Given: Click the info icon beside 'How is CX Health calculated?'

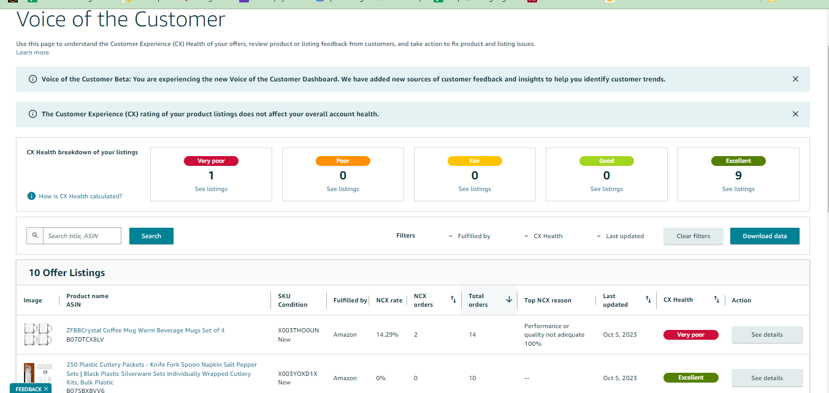Looking at the screenshot, I should click(31, 196).
